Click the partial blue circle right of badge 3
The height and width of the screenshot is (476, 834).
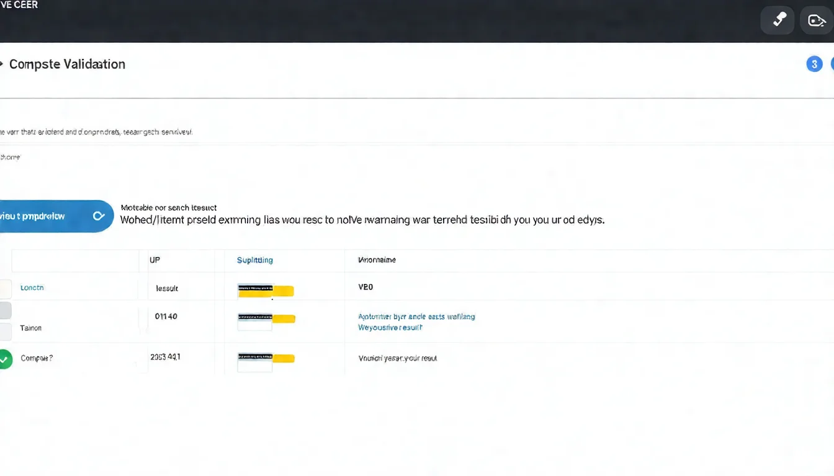coord(832,64)
